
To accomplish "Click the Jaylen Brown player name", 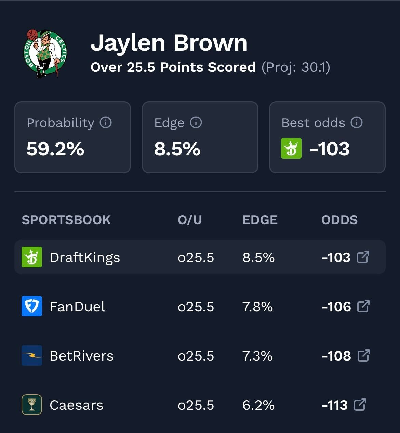I will point(169,43).
